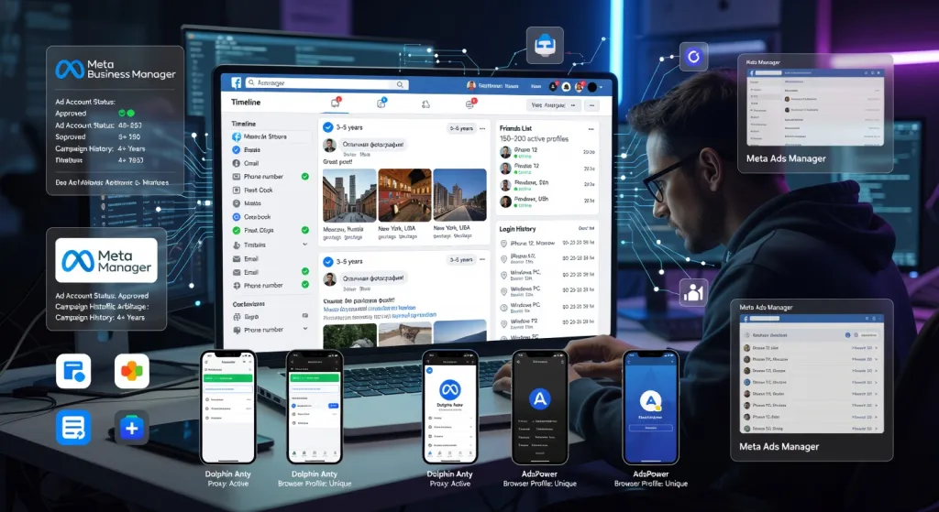Screen dimensions: 939x512
Task: Click the floating user chart icon
Action: (693, 292)
